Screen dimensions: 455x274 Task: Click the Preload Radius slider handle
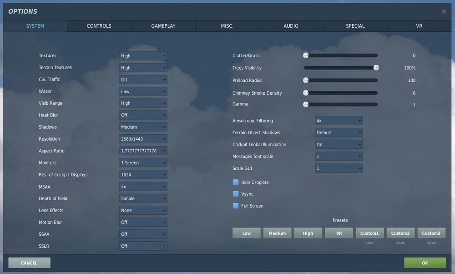point(306,80)
